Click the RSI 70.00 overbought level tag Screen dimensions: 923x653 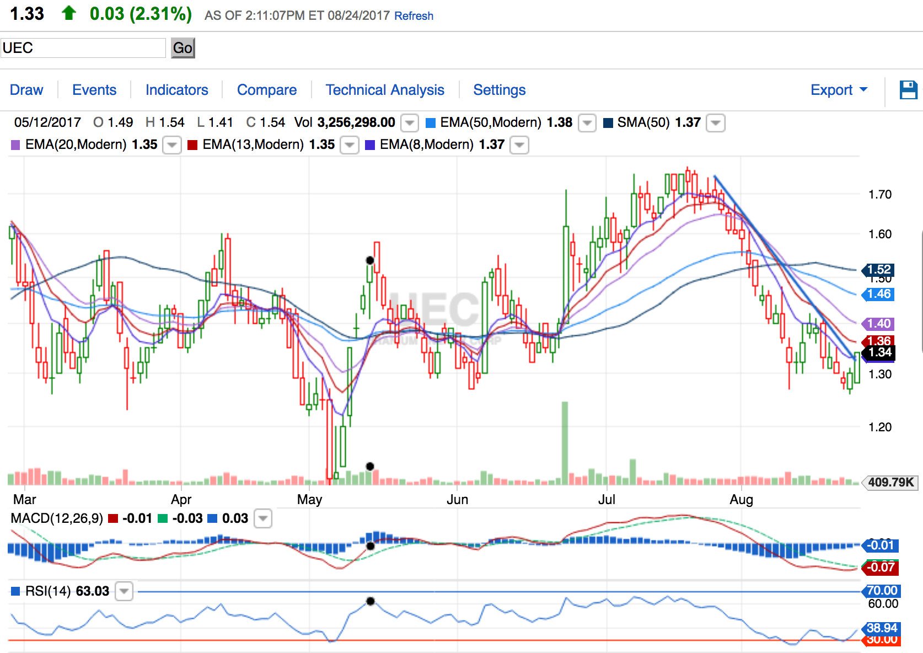[x=881, y=591]
